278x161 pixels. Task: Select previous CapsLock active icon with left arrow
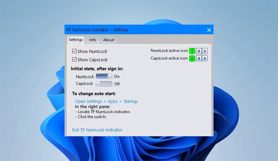199,58
